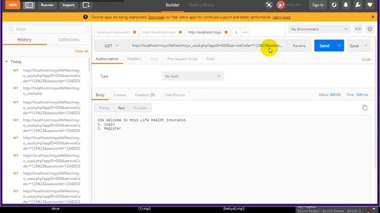Select the response Cookies tab
The height and width of the screenshot is (213, 380).
pos(119,95)
